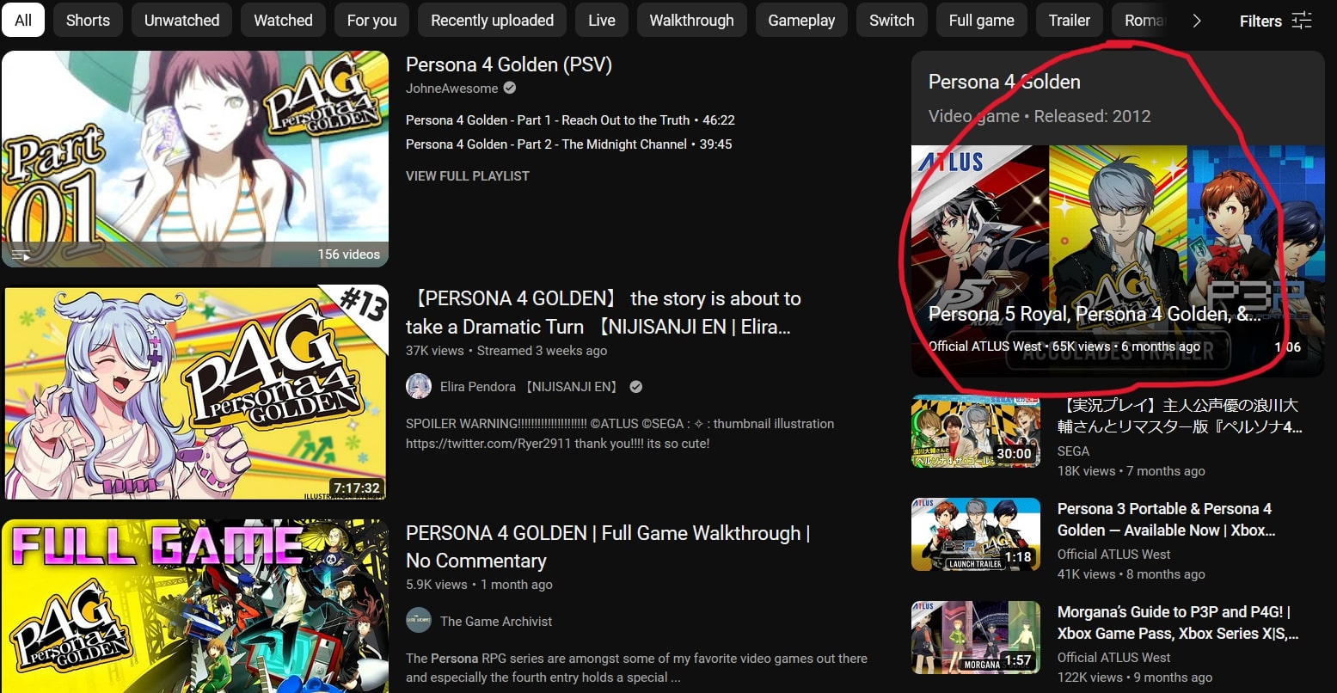Play Part 2 The Midnight Channel

568,144
